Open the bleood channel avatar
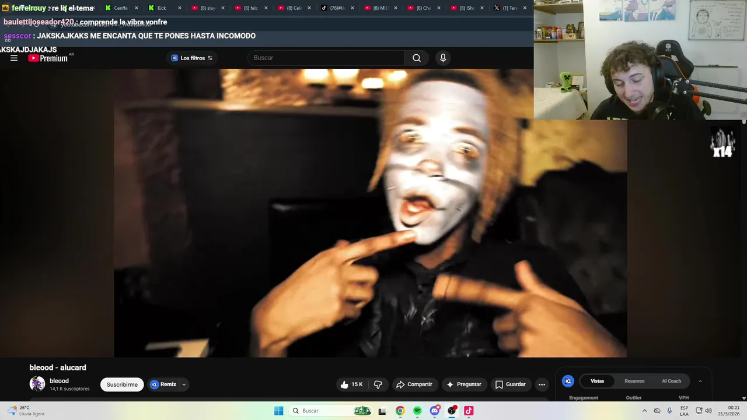 tap(37, 384)
